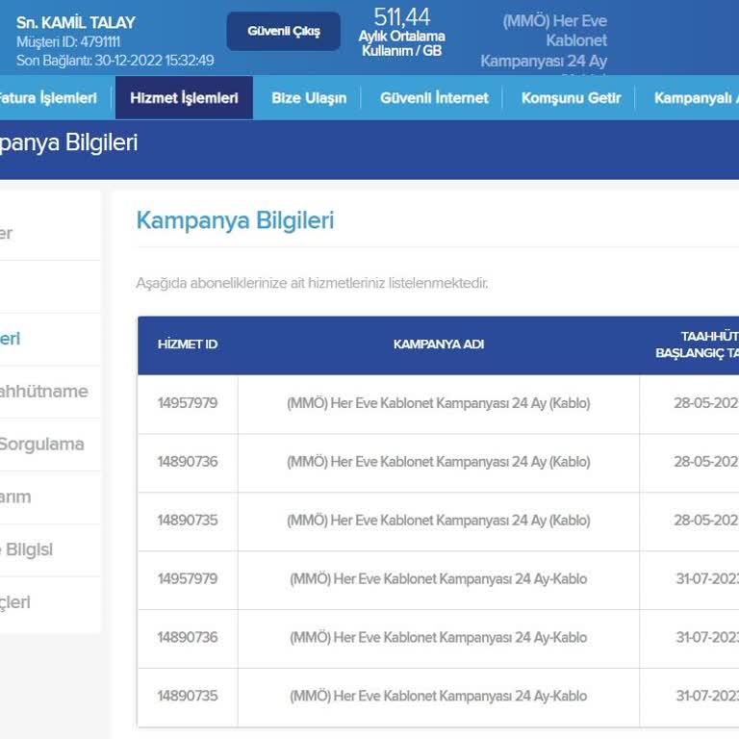Screen dimensions: 739x739
Task: Click the 24 Ay-Kablo campaign name for 14890735
Action: point(439,696)
